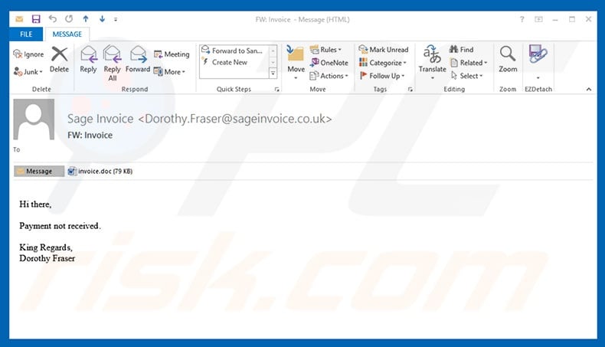This screenshot has width=605, height=347.
Task: Open Quick Steps dialog launcher
Action: 276,90
